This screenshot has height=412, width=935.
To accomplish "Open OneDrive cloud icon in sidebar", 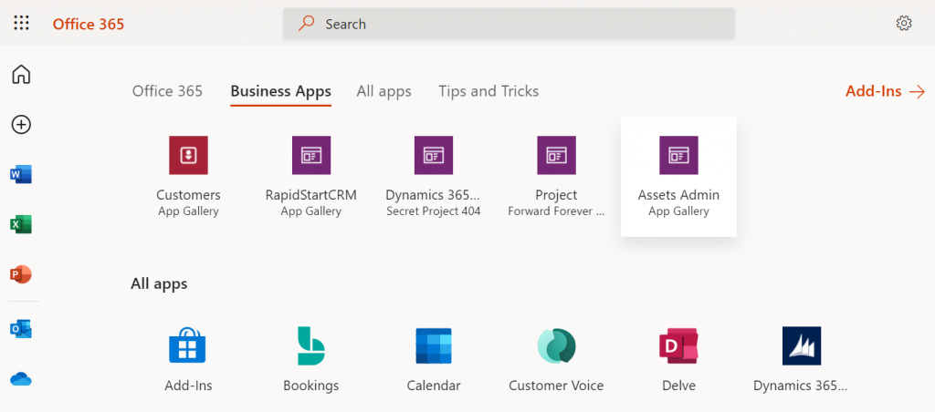I will 21,378.
